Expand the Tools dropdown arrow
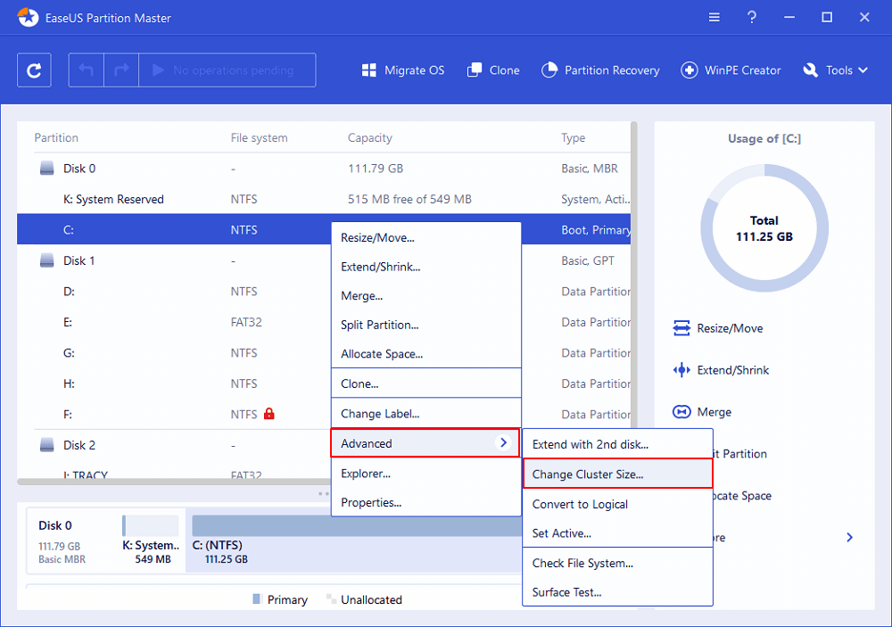The width and height of the screenshot is (892, 627). pos(863,70)
